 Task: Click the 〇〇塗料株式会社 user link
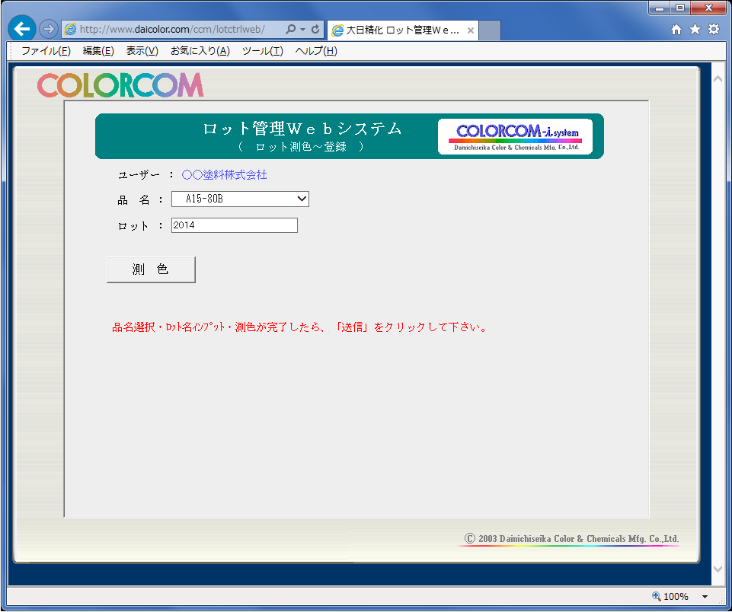click(x=224, y=175)
